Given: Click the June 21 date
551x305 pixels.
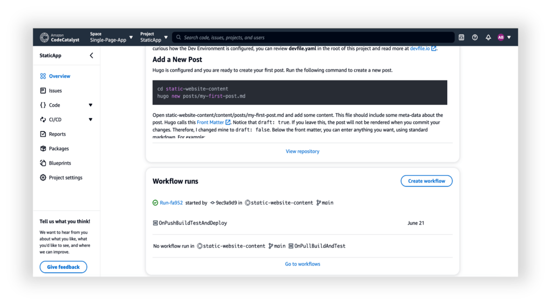Looking at the screenshot, I should pyautogui.click(x=416, y=223).
